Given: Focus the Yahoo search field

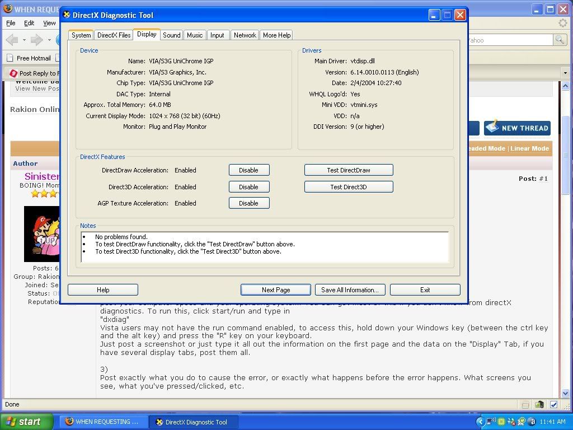Looking at the screenshot, I should [x=510, y=40].
